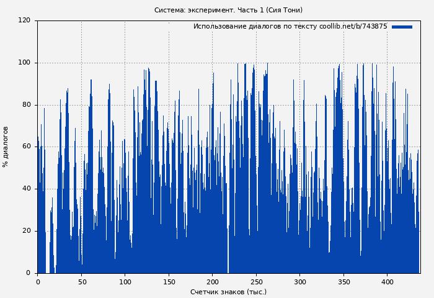This screenshot has height=298, width=434.
Task: Click the 50 tick label on X-axis
Action: coord(81,281)
